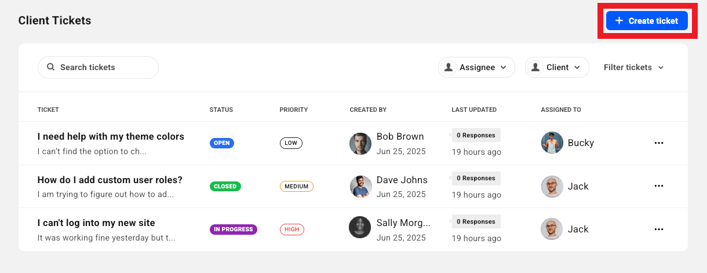Click the MEDIUM priority tag

pyautogui.click(x=297, y=187)
